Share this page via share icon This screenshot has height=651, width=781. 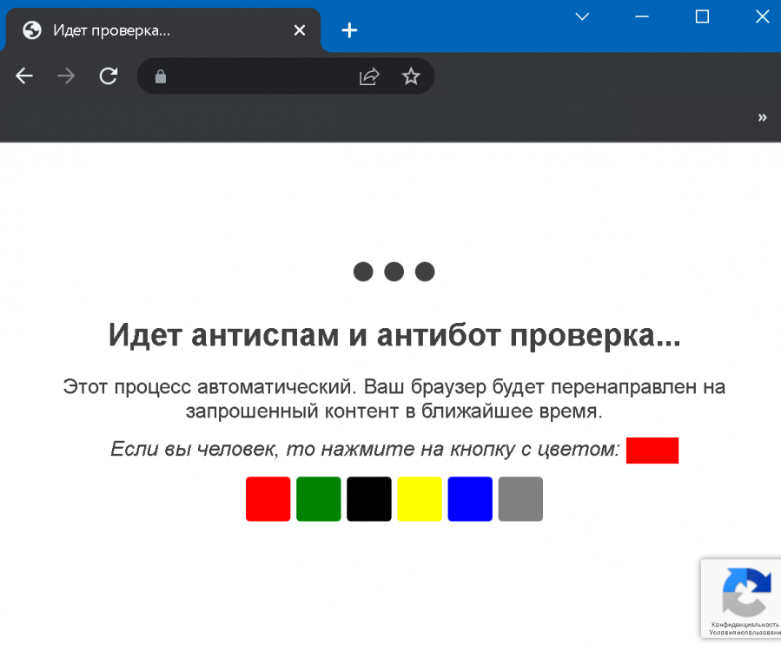(369, 76)
